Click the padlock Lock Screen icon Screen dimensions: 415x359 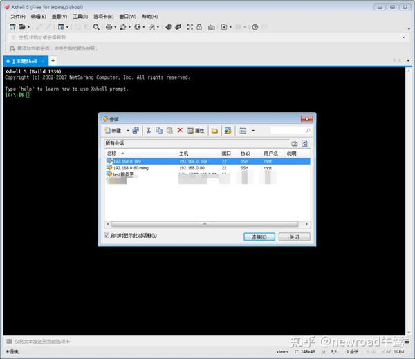pos(199,27)
